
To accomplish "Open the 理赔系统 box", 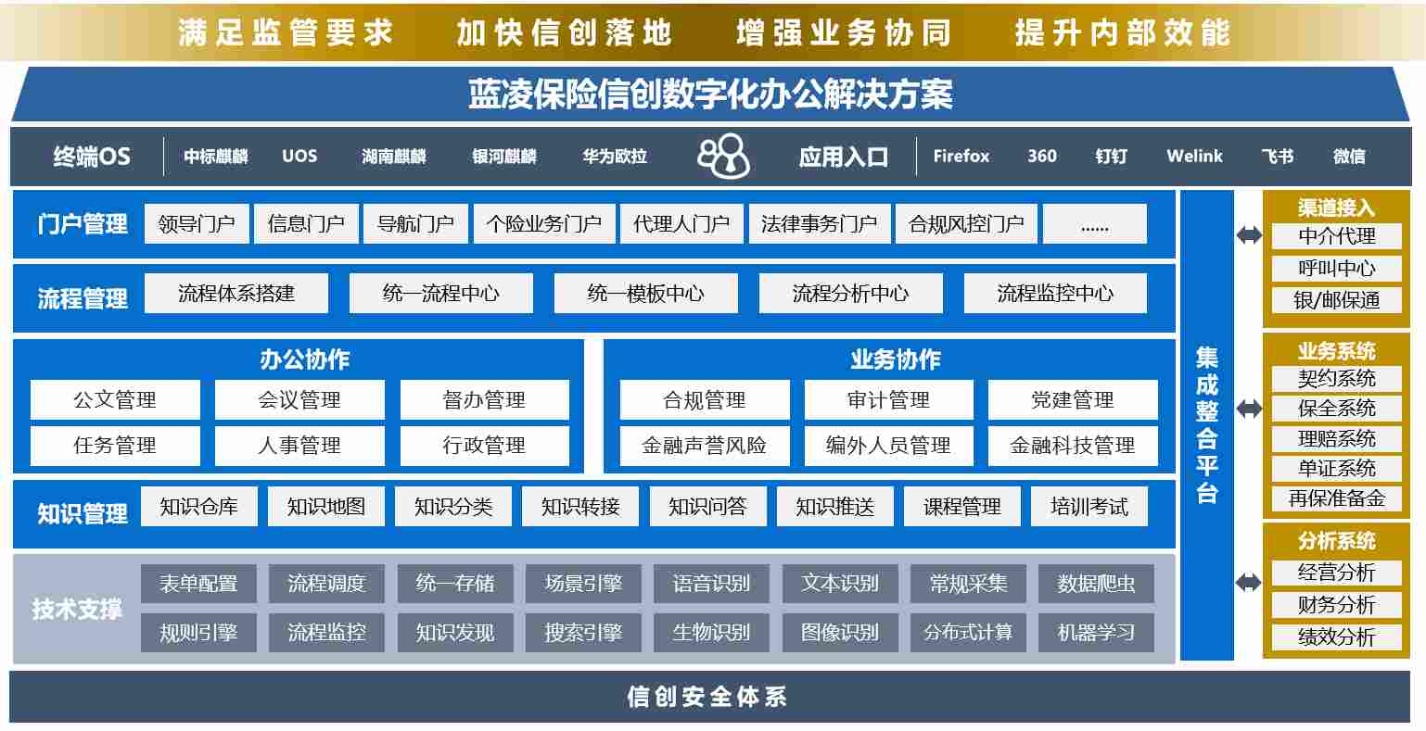I will pyautogui.click(x=1336, y=438).
